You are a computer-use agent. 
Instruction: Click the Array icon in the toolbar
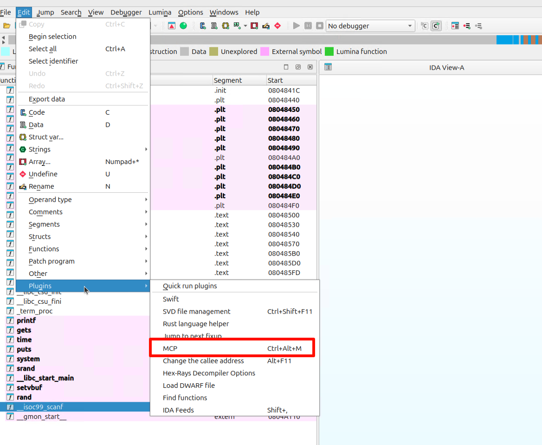(254, 26)
